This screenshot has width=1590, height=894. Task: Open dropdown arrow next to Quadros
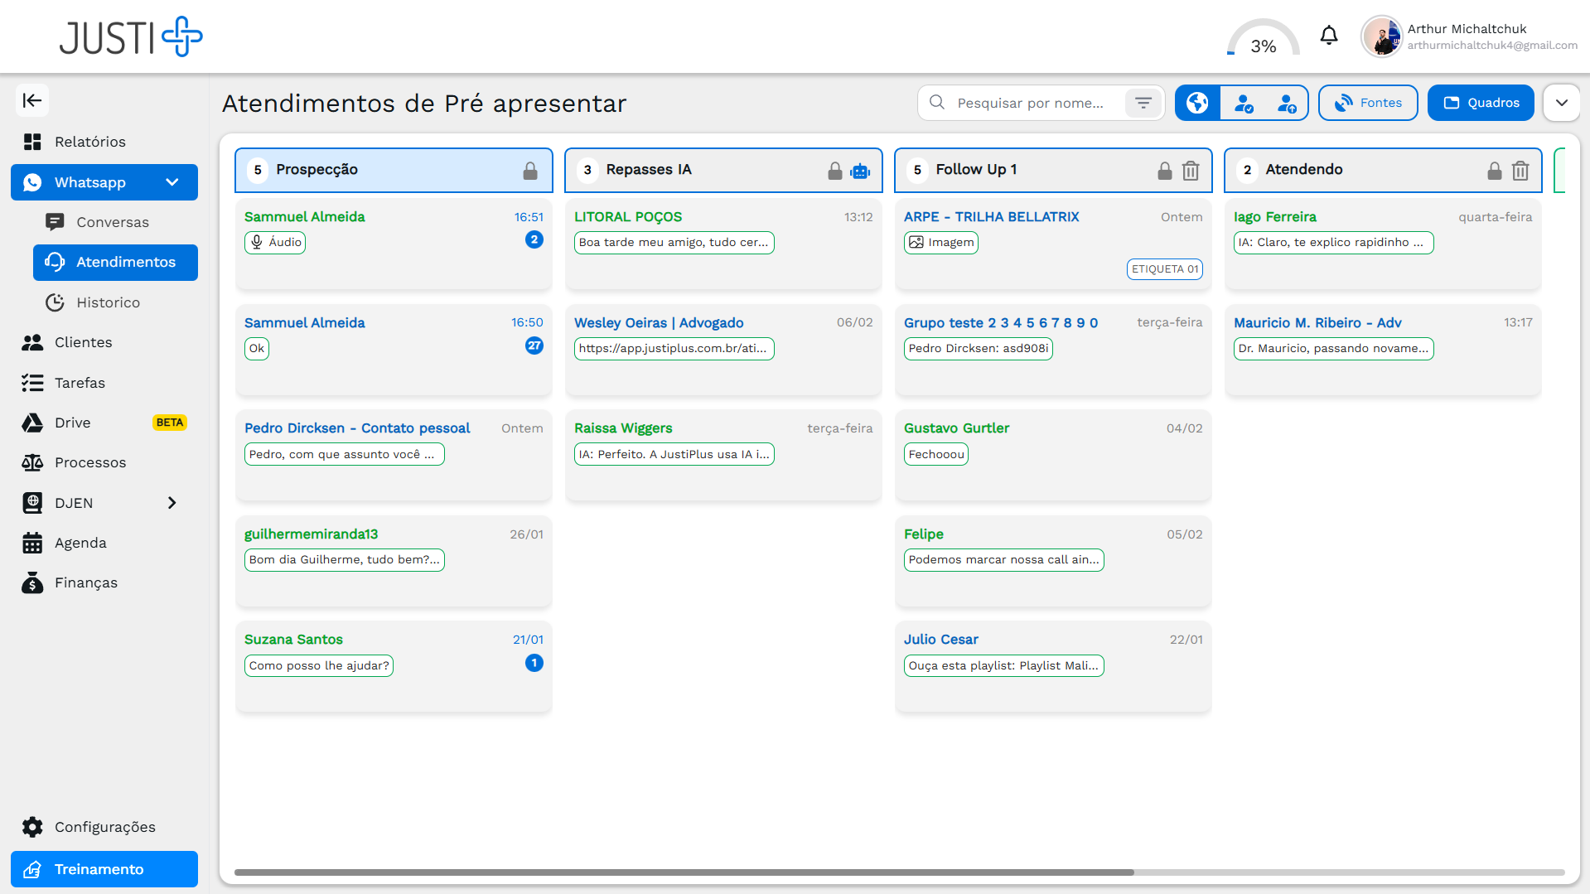[x=1561, y=103]
